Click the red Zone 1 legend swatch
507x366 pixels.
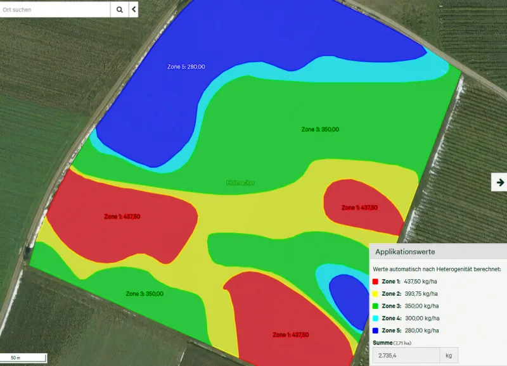tap(375, 282)
